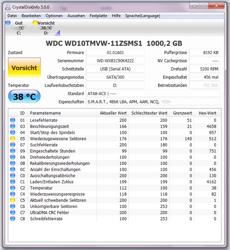The height and width of the screenshot is (250, 230).
Task: Click the ID column header
Action: [22, 113]
